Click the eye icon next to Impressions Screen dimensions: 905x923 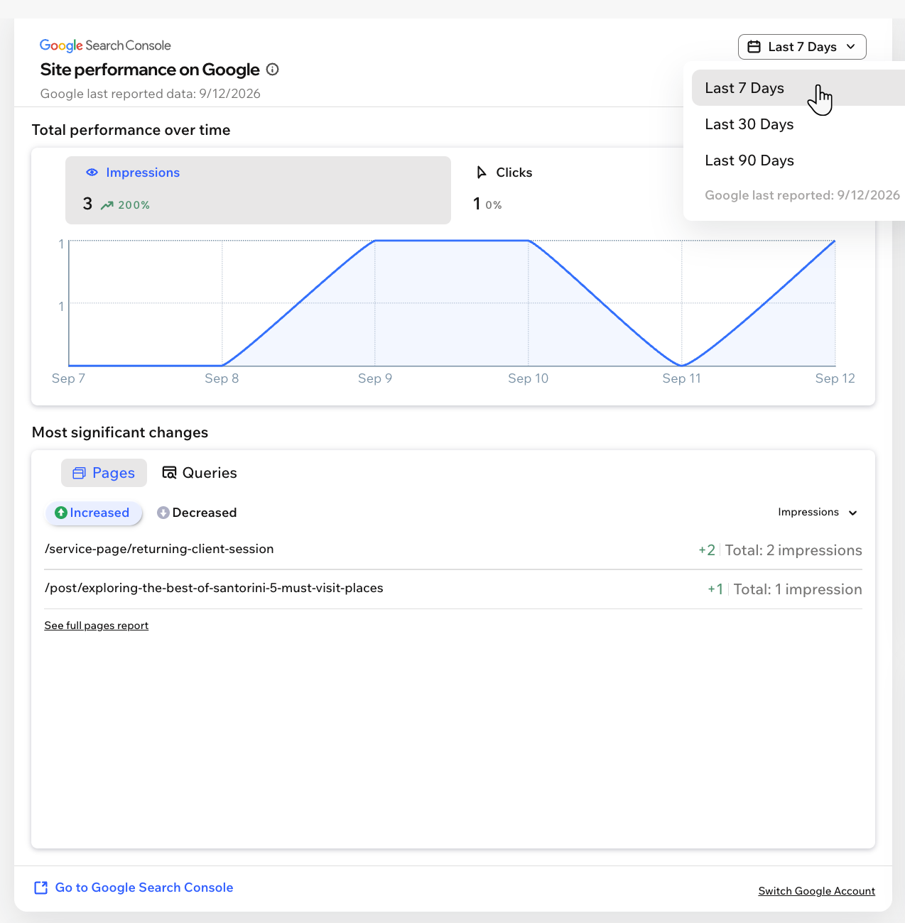[92, 173]
